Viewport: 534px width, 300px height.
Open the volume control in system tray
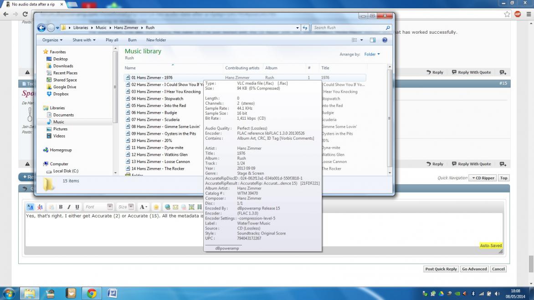coord(497,294)
